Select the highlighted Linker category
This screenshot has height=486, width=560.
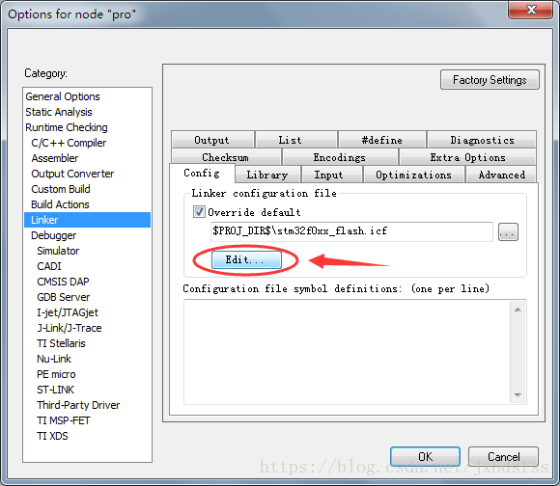point(87,220)
